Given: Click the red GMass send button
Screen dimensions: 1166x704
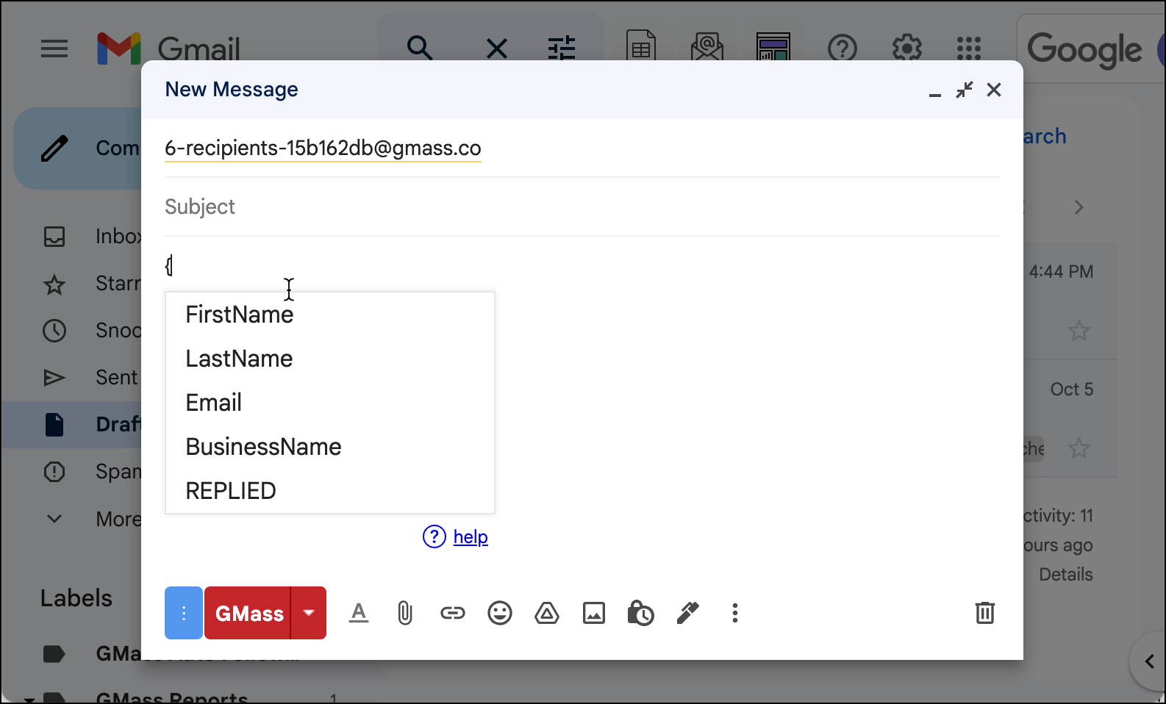Looking at the screenshot, I should click(248, 613).
